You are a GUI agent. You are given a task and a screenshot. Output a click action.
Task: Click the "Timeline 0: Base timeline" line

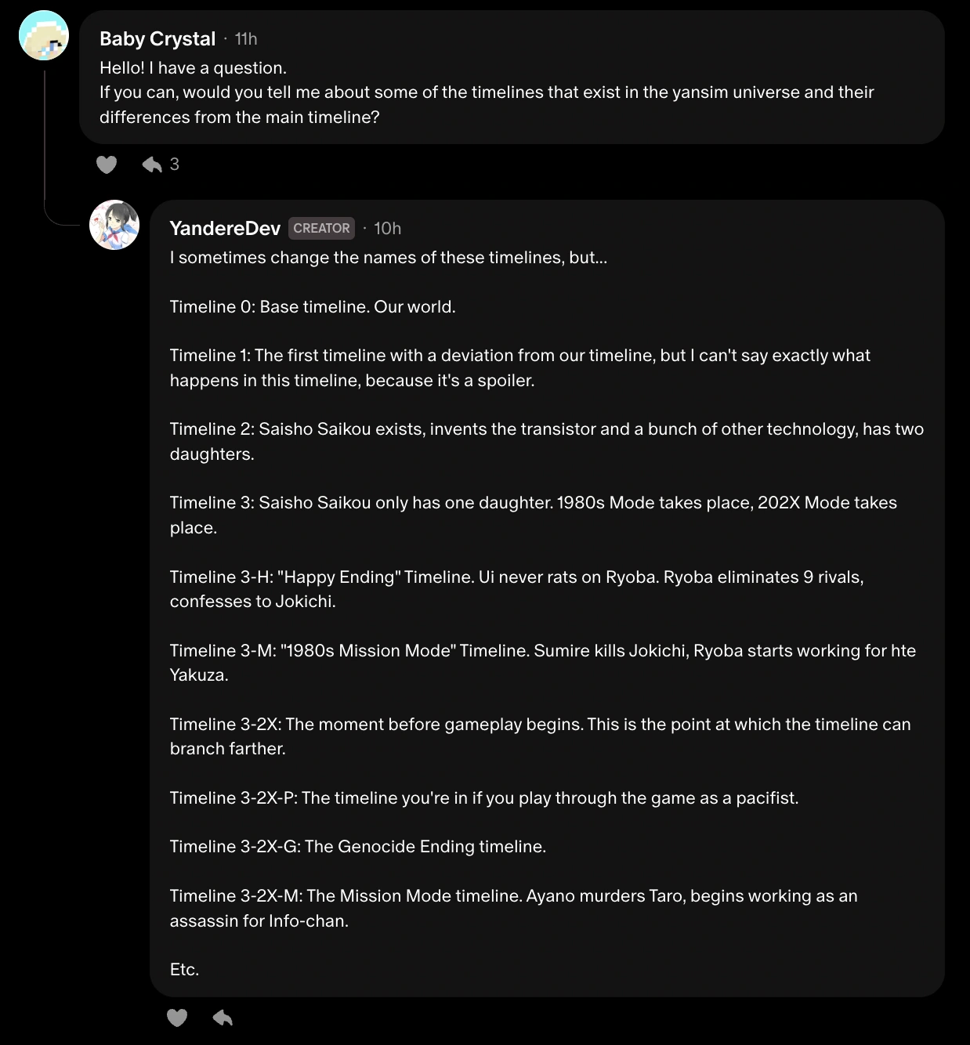pyautogui.click(x=313, y=306)
